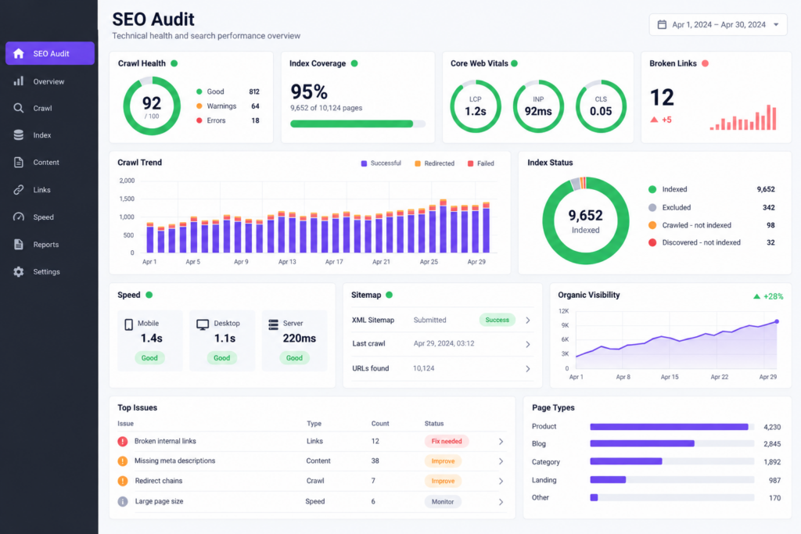Image resolution: width=801 pixels, height=534 pixels.
Task: Click the Index Coverage green progress bar
Action: [x=351, y=124]
